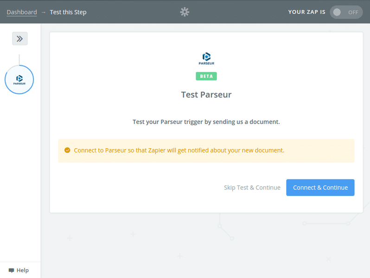Turn on the Zap toggle switch

[x=346, y=12]
